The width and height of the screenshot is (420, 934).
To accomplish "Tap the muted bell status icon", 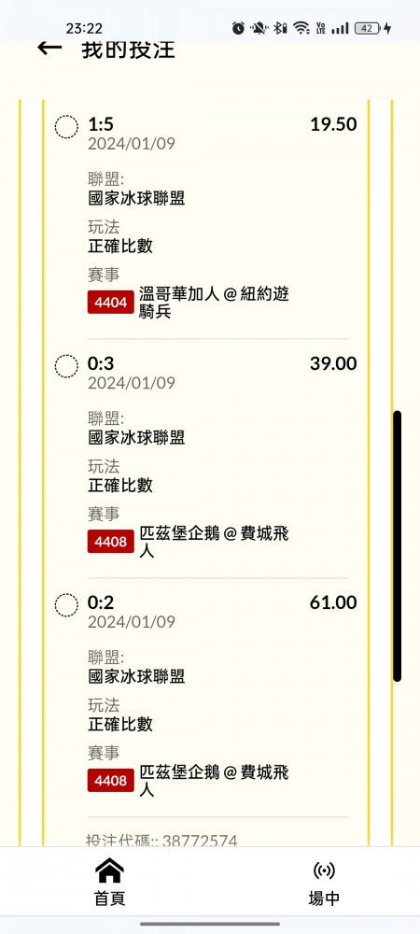I will click(x=259, y=28).
